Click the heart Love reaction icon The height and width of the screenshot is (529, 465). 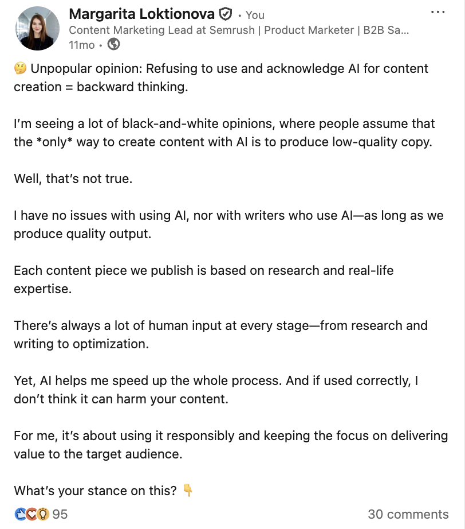pos(31,514)
